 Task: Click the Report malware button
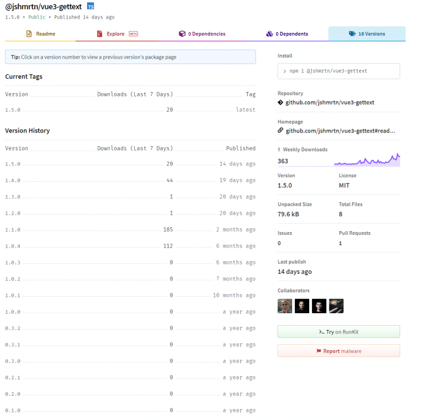click(339, 351)
